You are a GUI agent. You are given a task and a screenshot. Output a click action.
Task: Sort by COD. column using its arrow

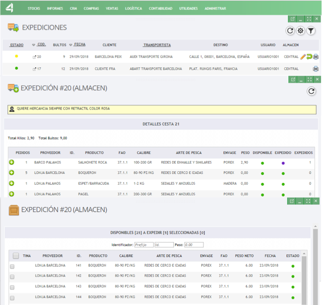[34, 45]
